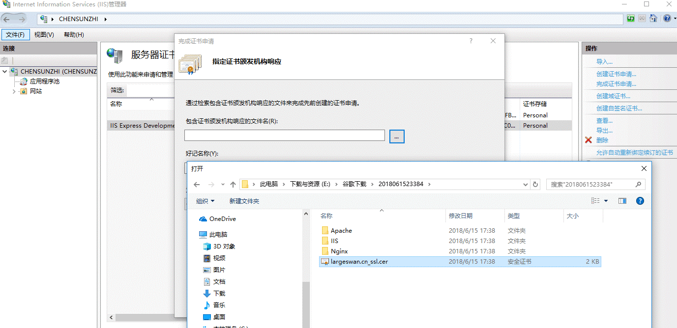The width and height of the screenshot is (677, 328).
Task: Open the 视图(V) menu
Action: 44,35
